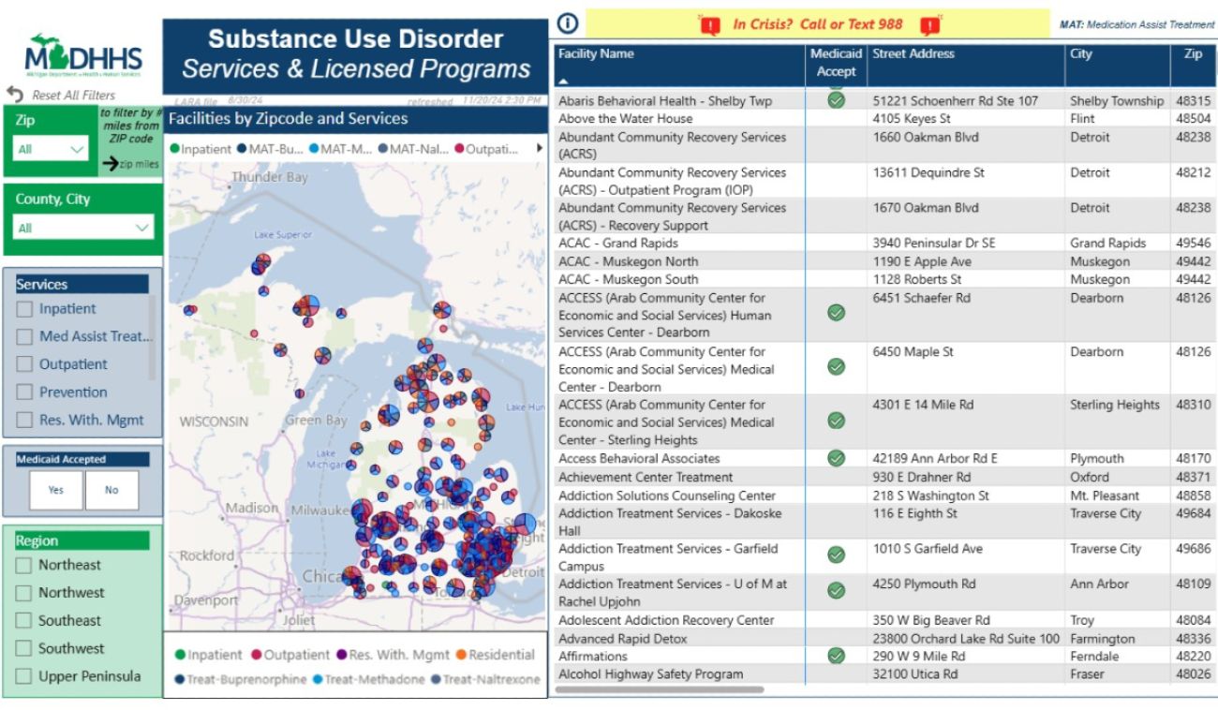This screenshot has height=710, width=1218.
Task: Click the zip code 48084 cell
Action: [x=1194, y=620]
